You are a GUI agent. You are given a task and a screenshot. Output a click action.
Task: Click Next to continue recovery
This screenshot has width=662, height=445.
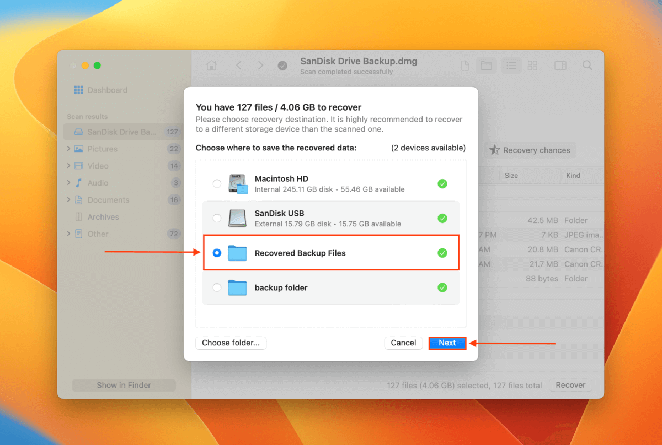(447, 343)
